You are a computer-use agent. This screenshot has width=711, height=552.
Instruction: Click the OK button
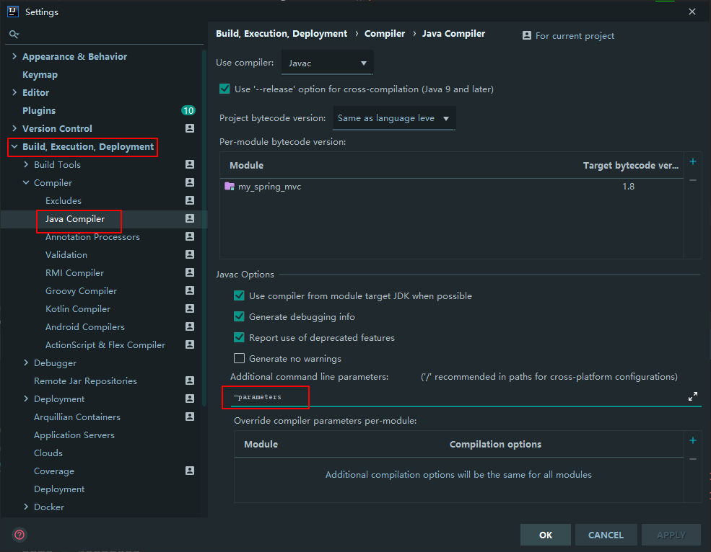tap(546, 535)
